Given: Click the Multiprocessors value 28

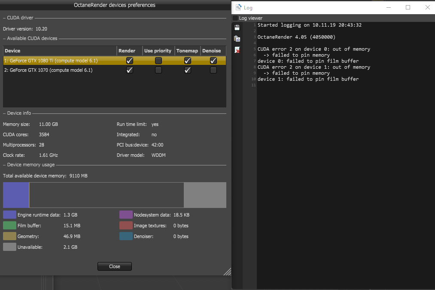Looking at the screenshot, I should tap(42, 145).
